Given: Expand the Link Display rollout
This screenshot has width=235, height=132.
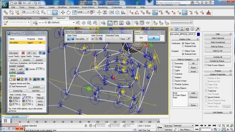Looking at the screenshot, I should 218,113.
